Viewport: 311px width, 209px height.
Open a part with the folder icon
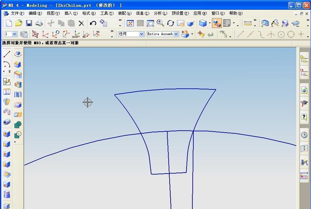click(19, 23)
